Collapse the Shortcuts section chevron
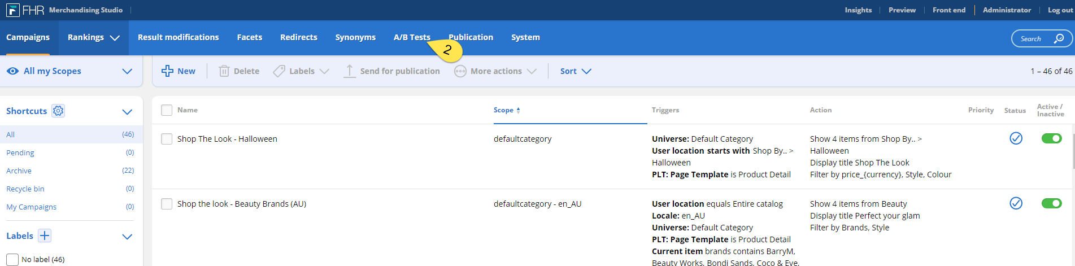 [127, 112]
